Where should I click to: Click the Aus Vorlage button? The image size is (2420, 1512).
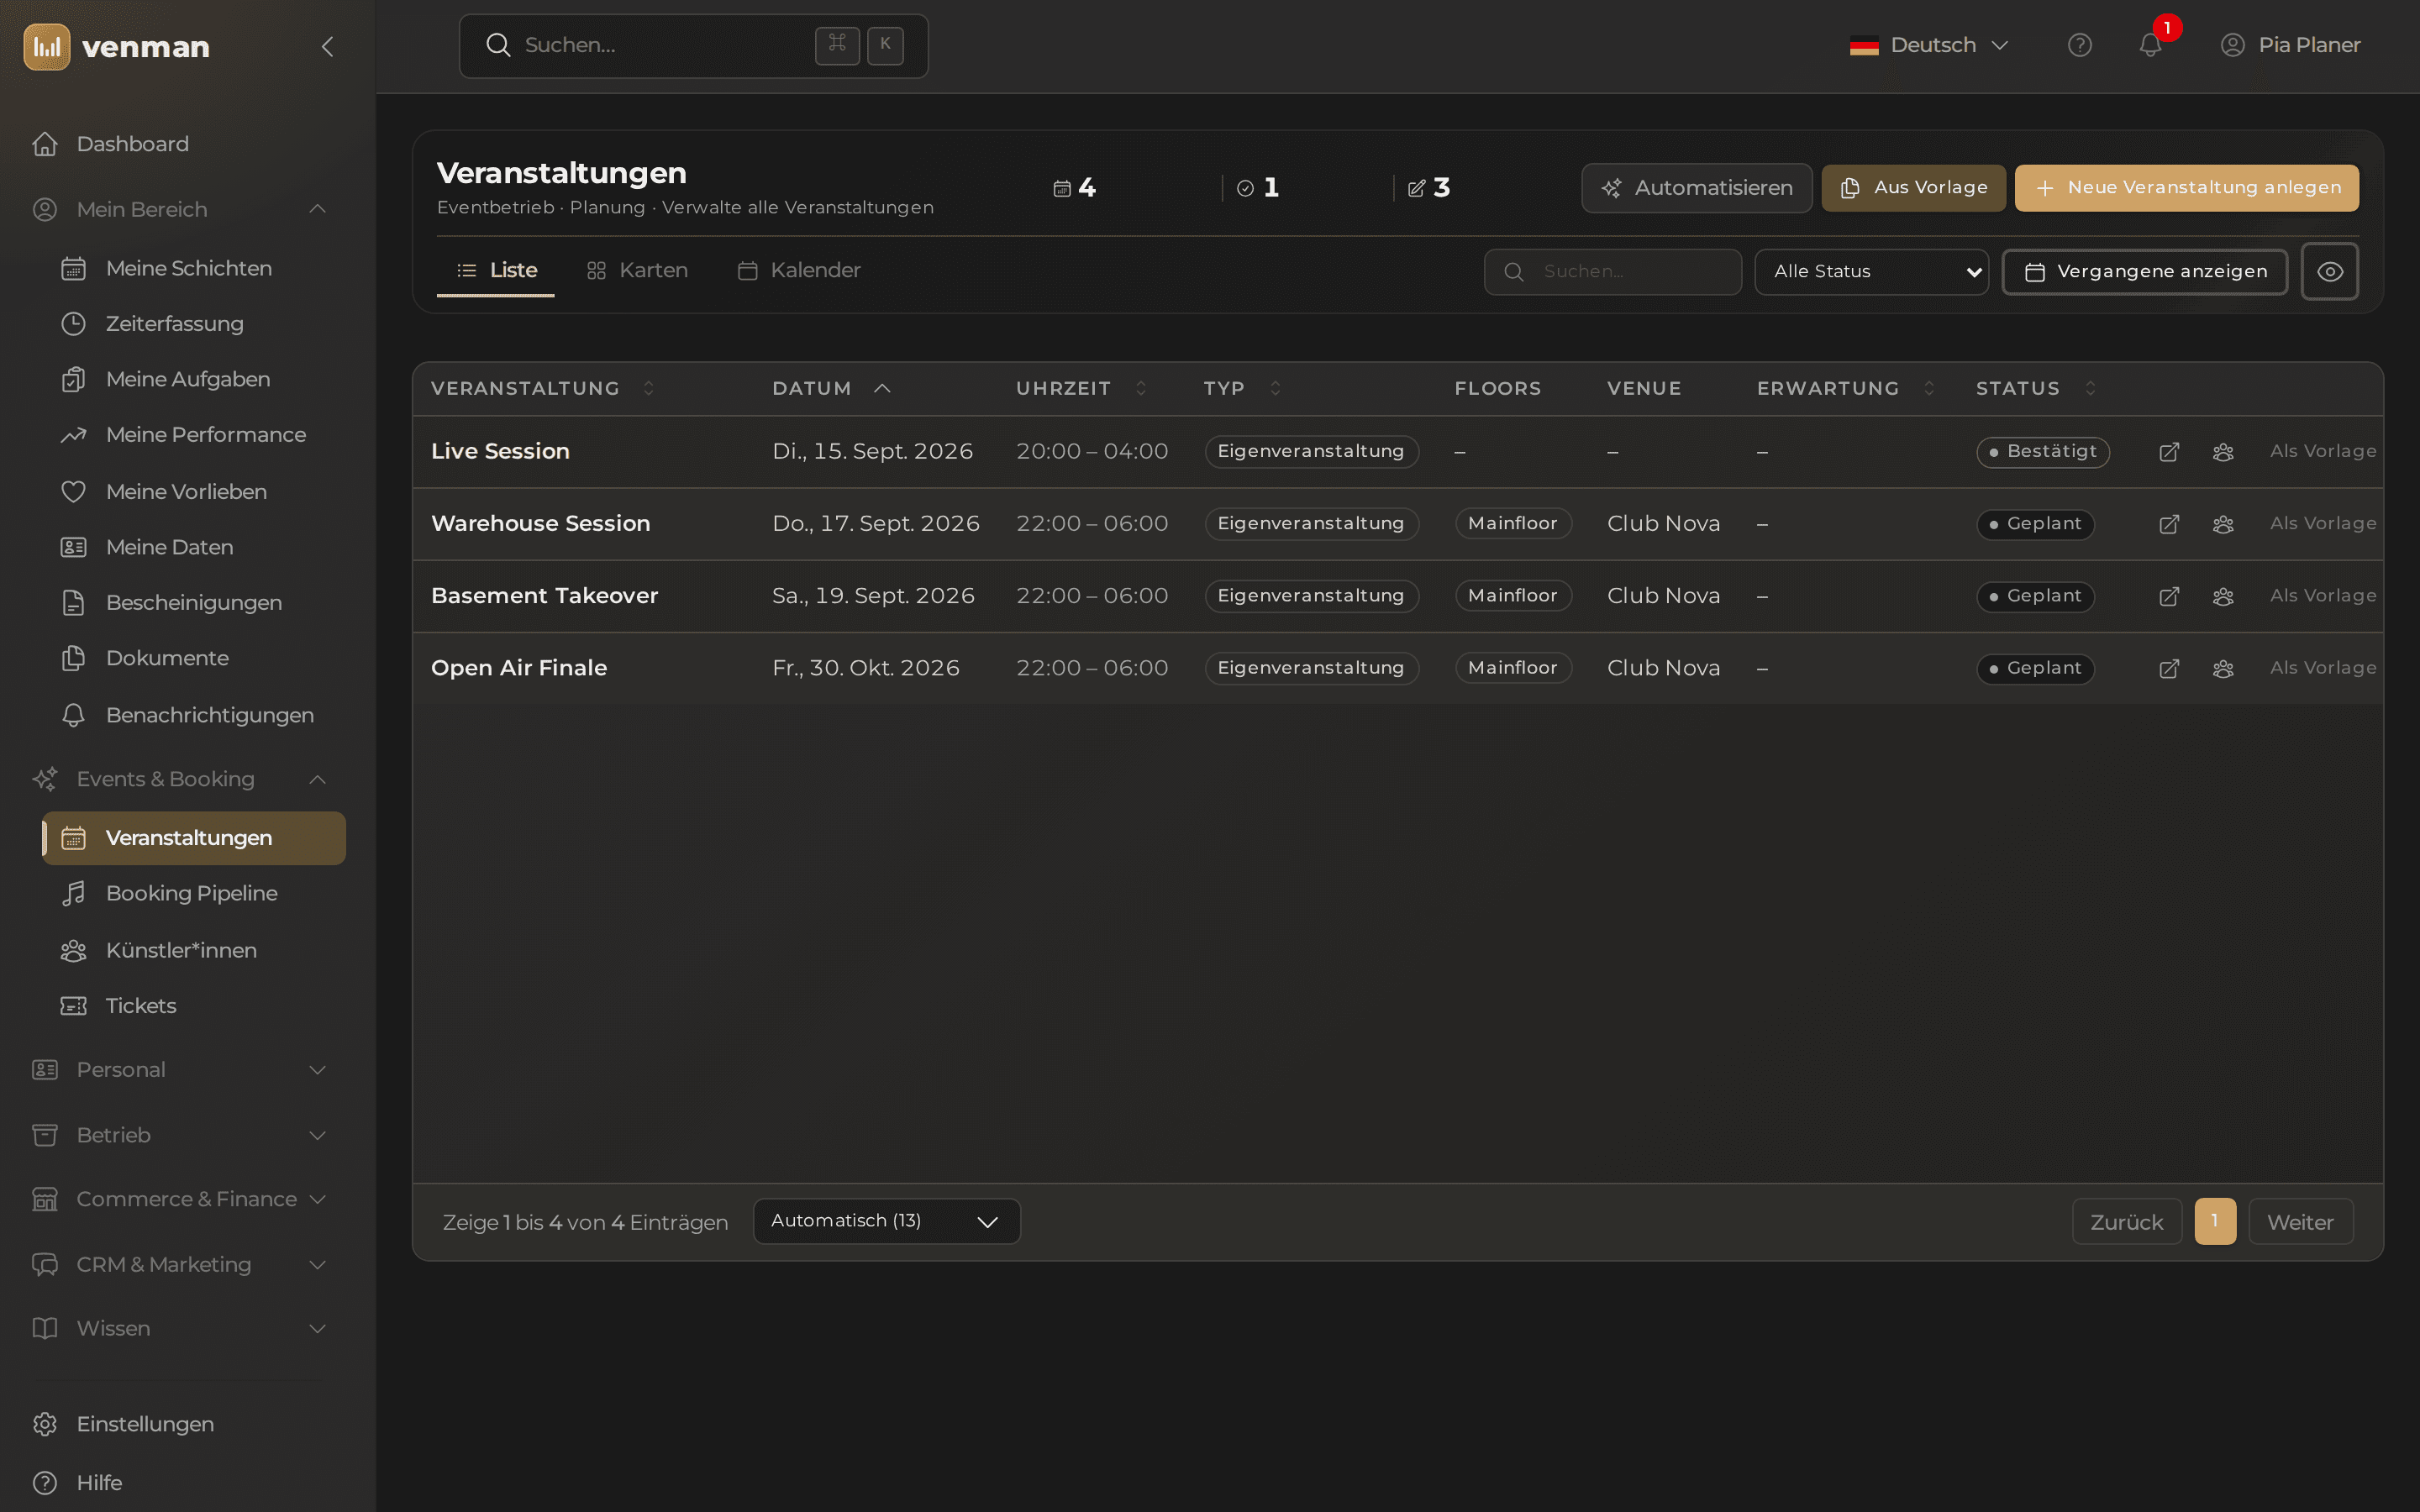tap(1913, 188)
